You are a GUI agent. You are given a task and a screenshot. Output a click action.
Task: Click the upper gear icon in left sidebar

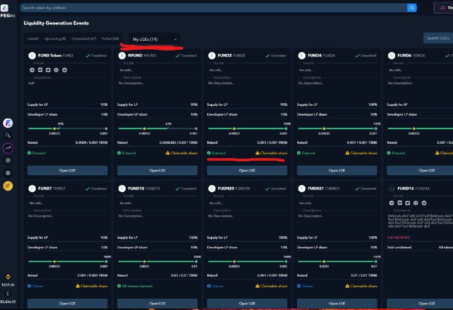pyautogui.click(x=8, y=161)
